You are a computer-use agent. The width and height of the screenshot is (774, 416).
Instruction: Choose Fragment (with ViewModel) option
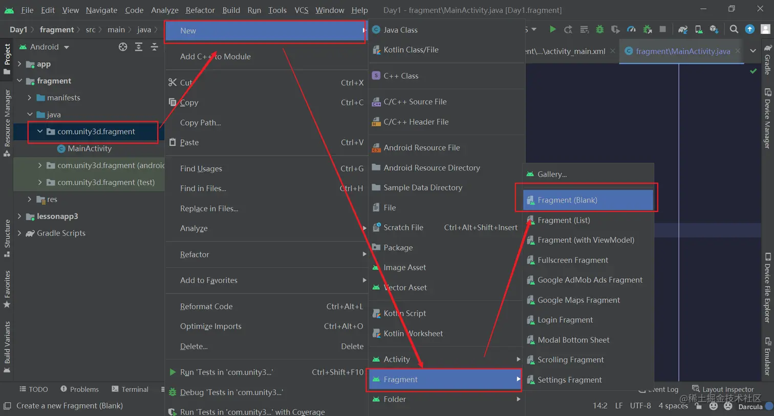click(x=588, y=240)
